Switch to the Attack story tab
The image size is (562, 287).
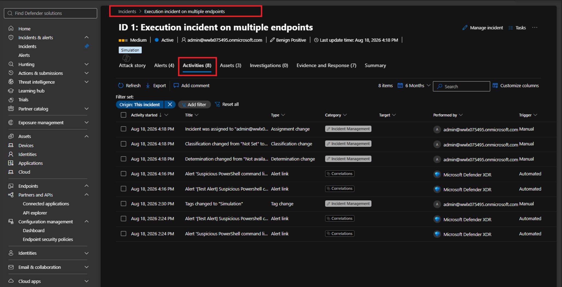point(132,65)
